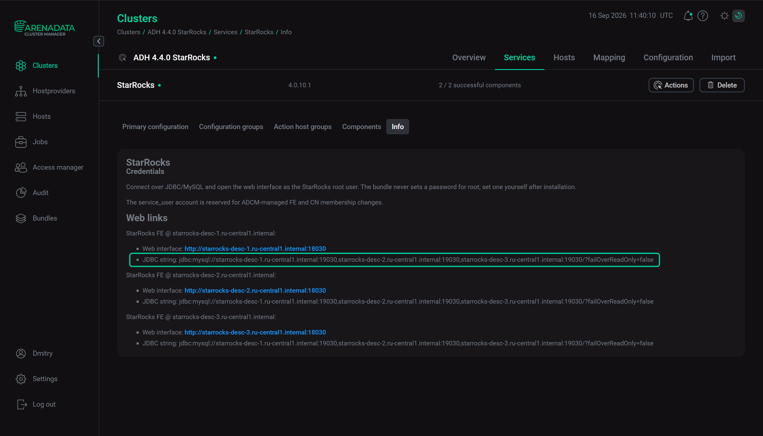Click the service_user account note text

click(x=255, y=202)
